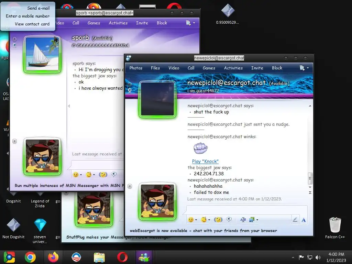Expand emoticon dropdown arrow in sporb chat
The image size is (352, 264).
click(x=81, y=175)
